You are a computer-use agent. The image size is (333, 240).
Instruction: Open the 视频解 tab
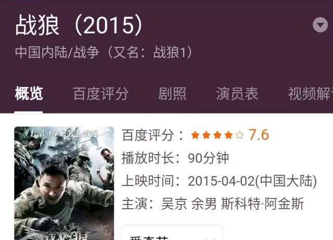pos(311,94)
